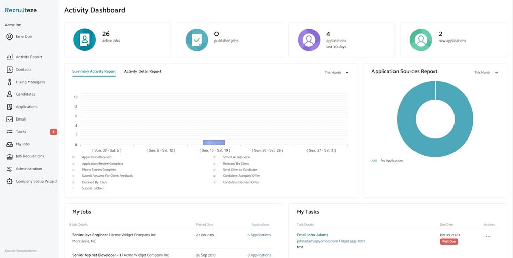Click the blue bar in the activity chart
513x258 pixels.
tap(213, 142)
